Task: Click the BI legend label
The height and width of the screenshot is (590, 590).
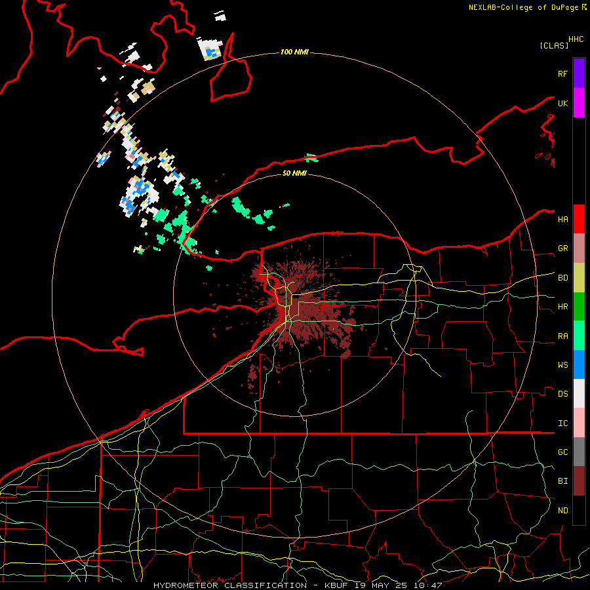Action: point(563,481)
